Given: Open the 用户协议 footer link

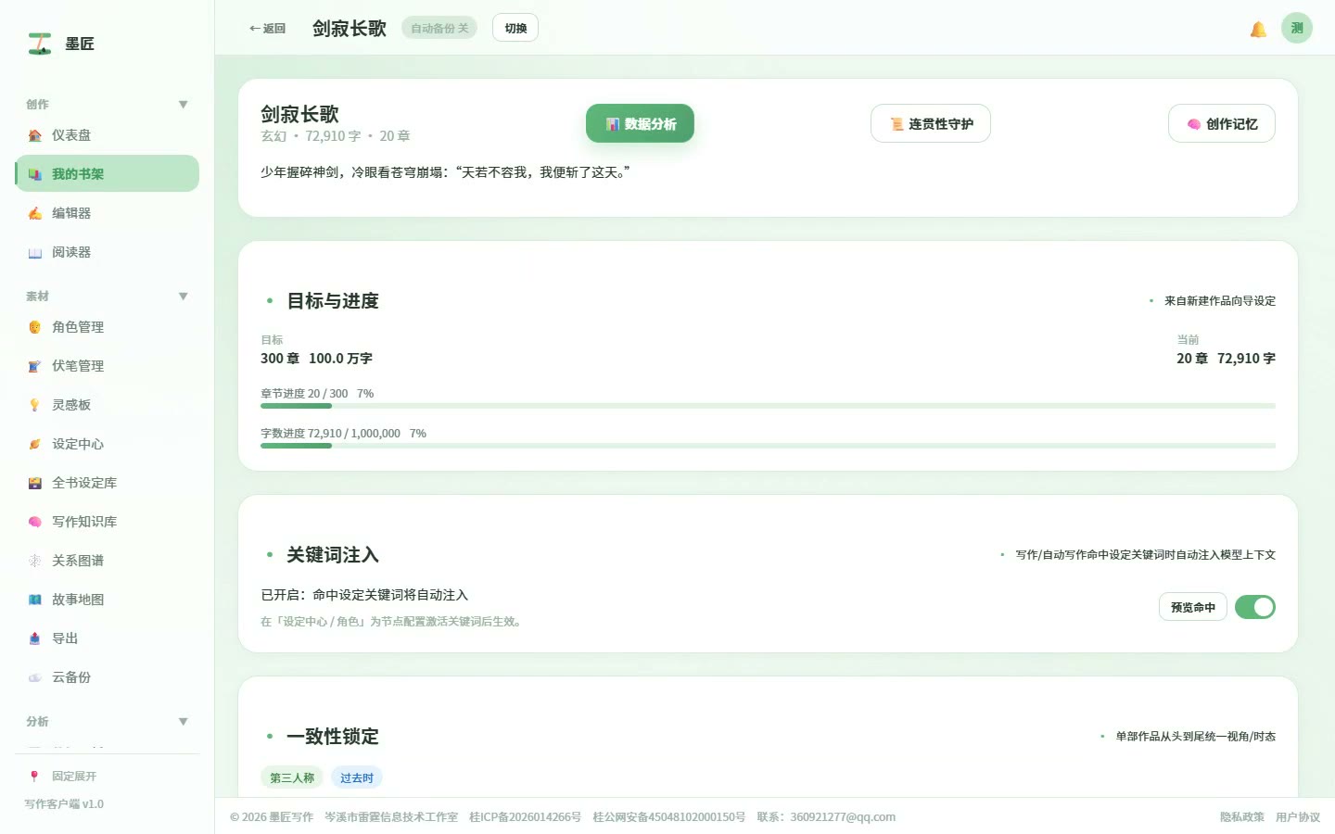Looking at the screenshot, I should click(1298, 817).
